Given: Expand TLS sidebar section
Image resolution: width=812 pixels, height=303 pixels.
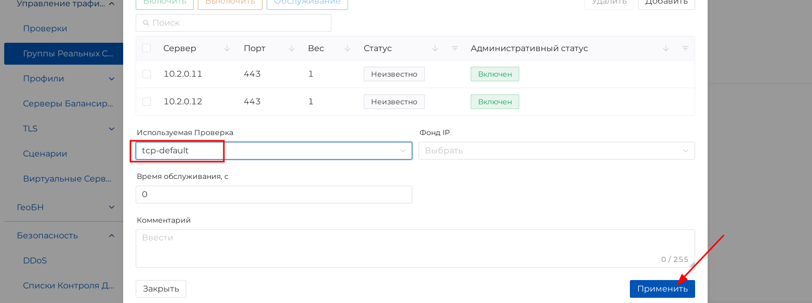Looking at the screenshot, I should pyautogui.click(x=111, y=129).
